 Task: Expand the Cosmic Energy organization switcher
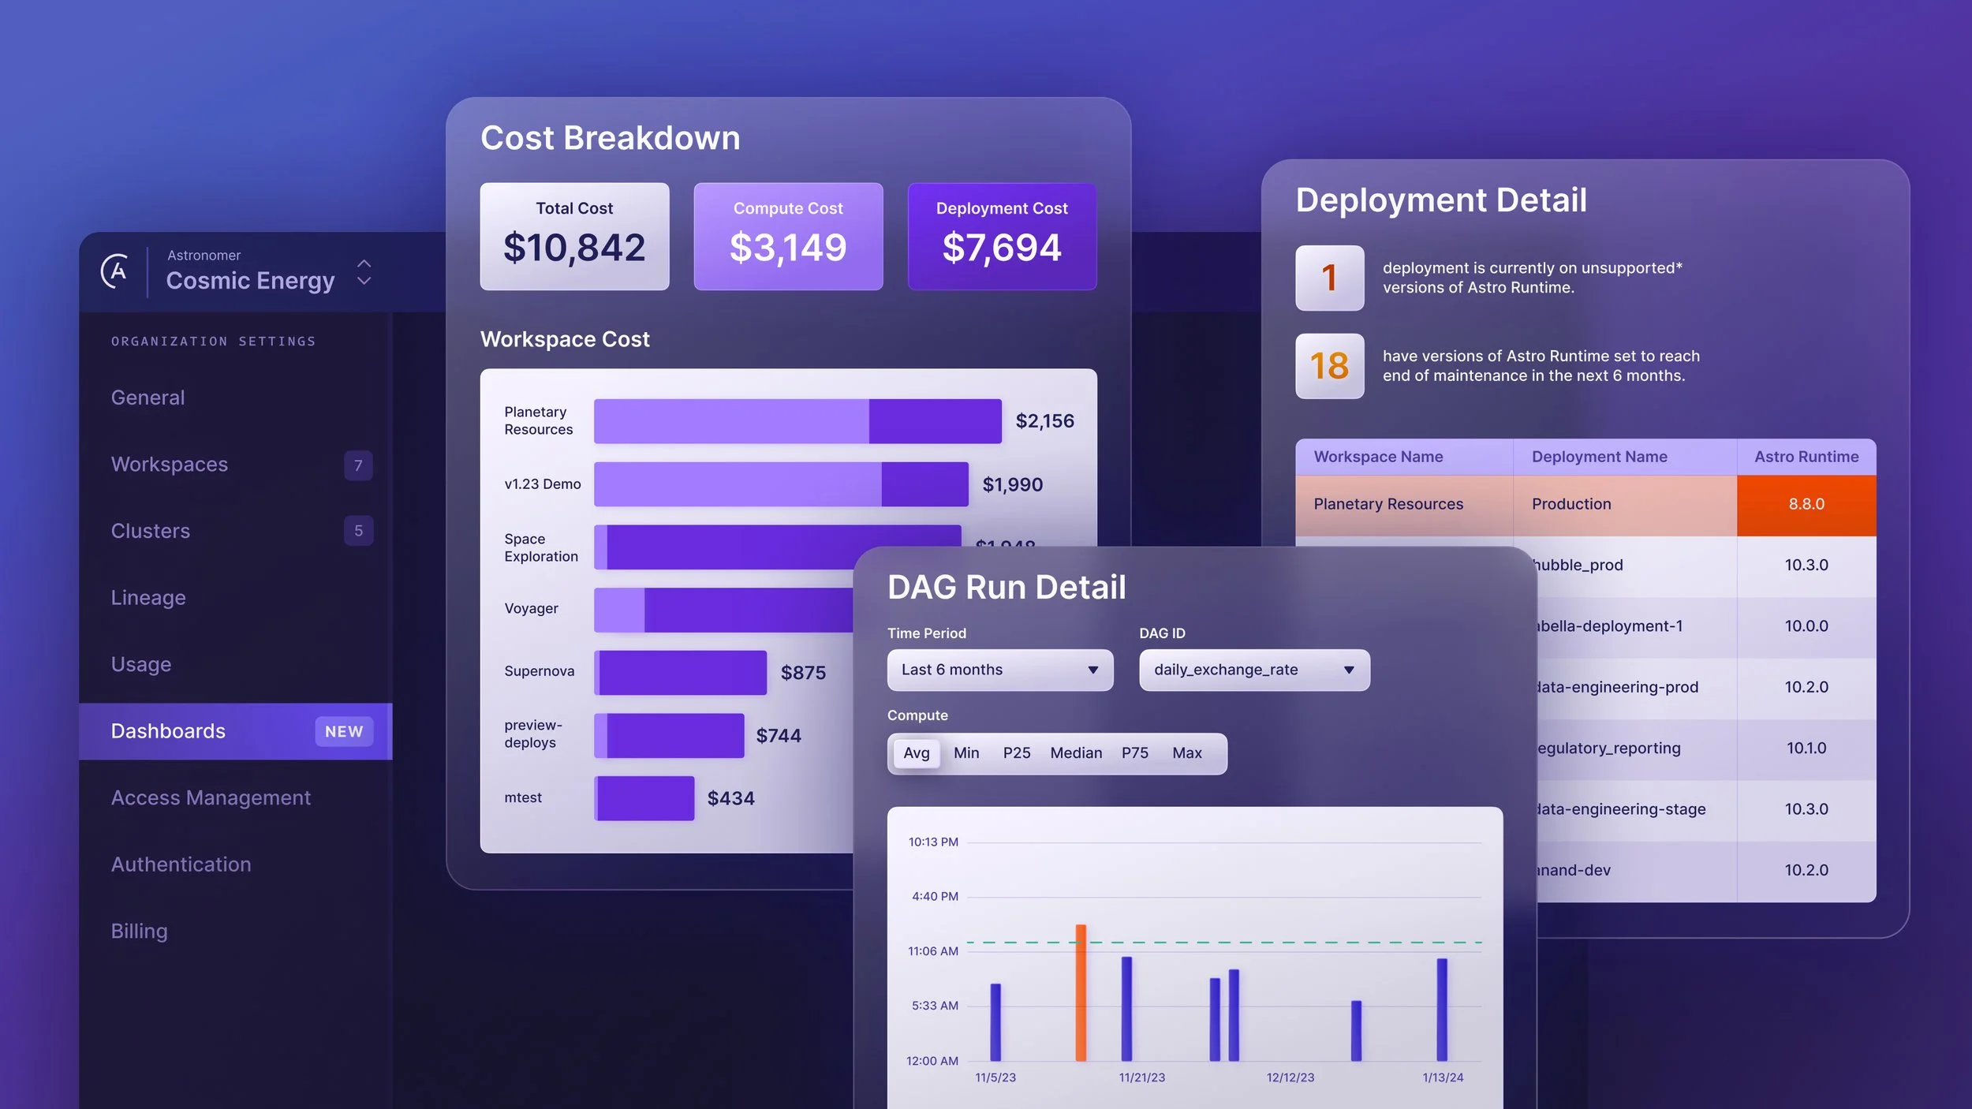coord(364,272)
